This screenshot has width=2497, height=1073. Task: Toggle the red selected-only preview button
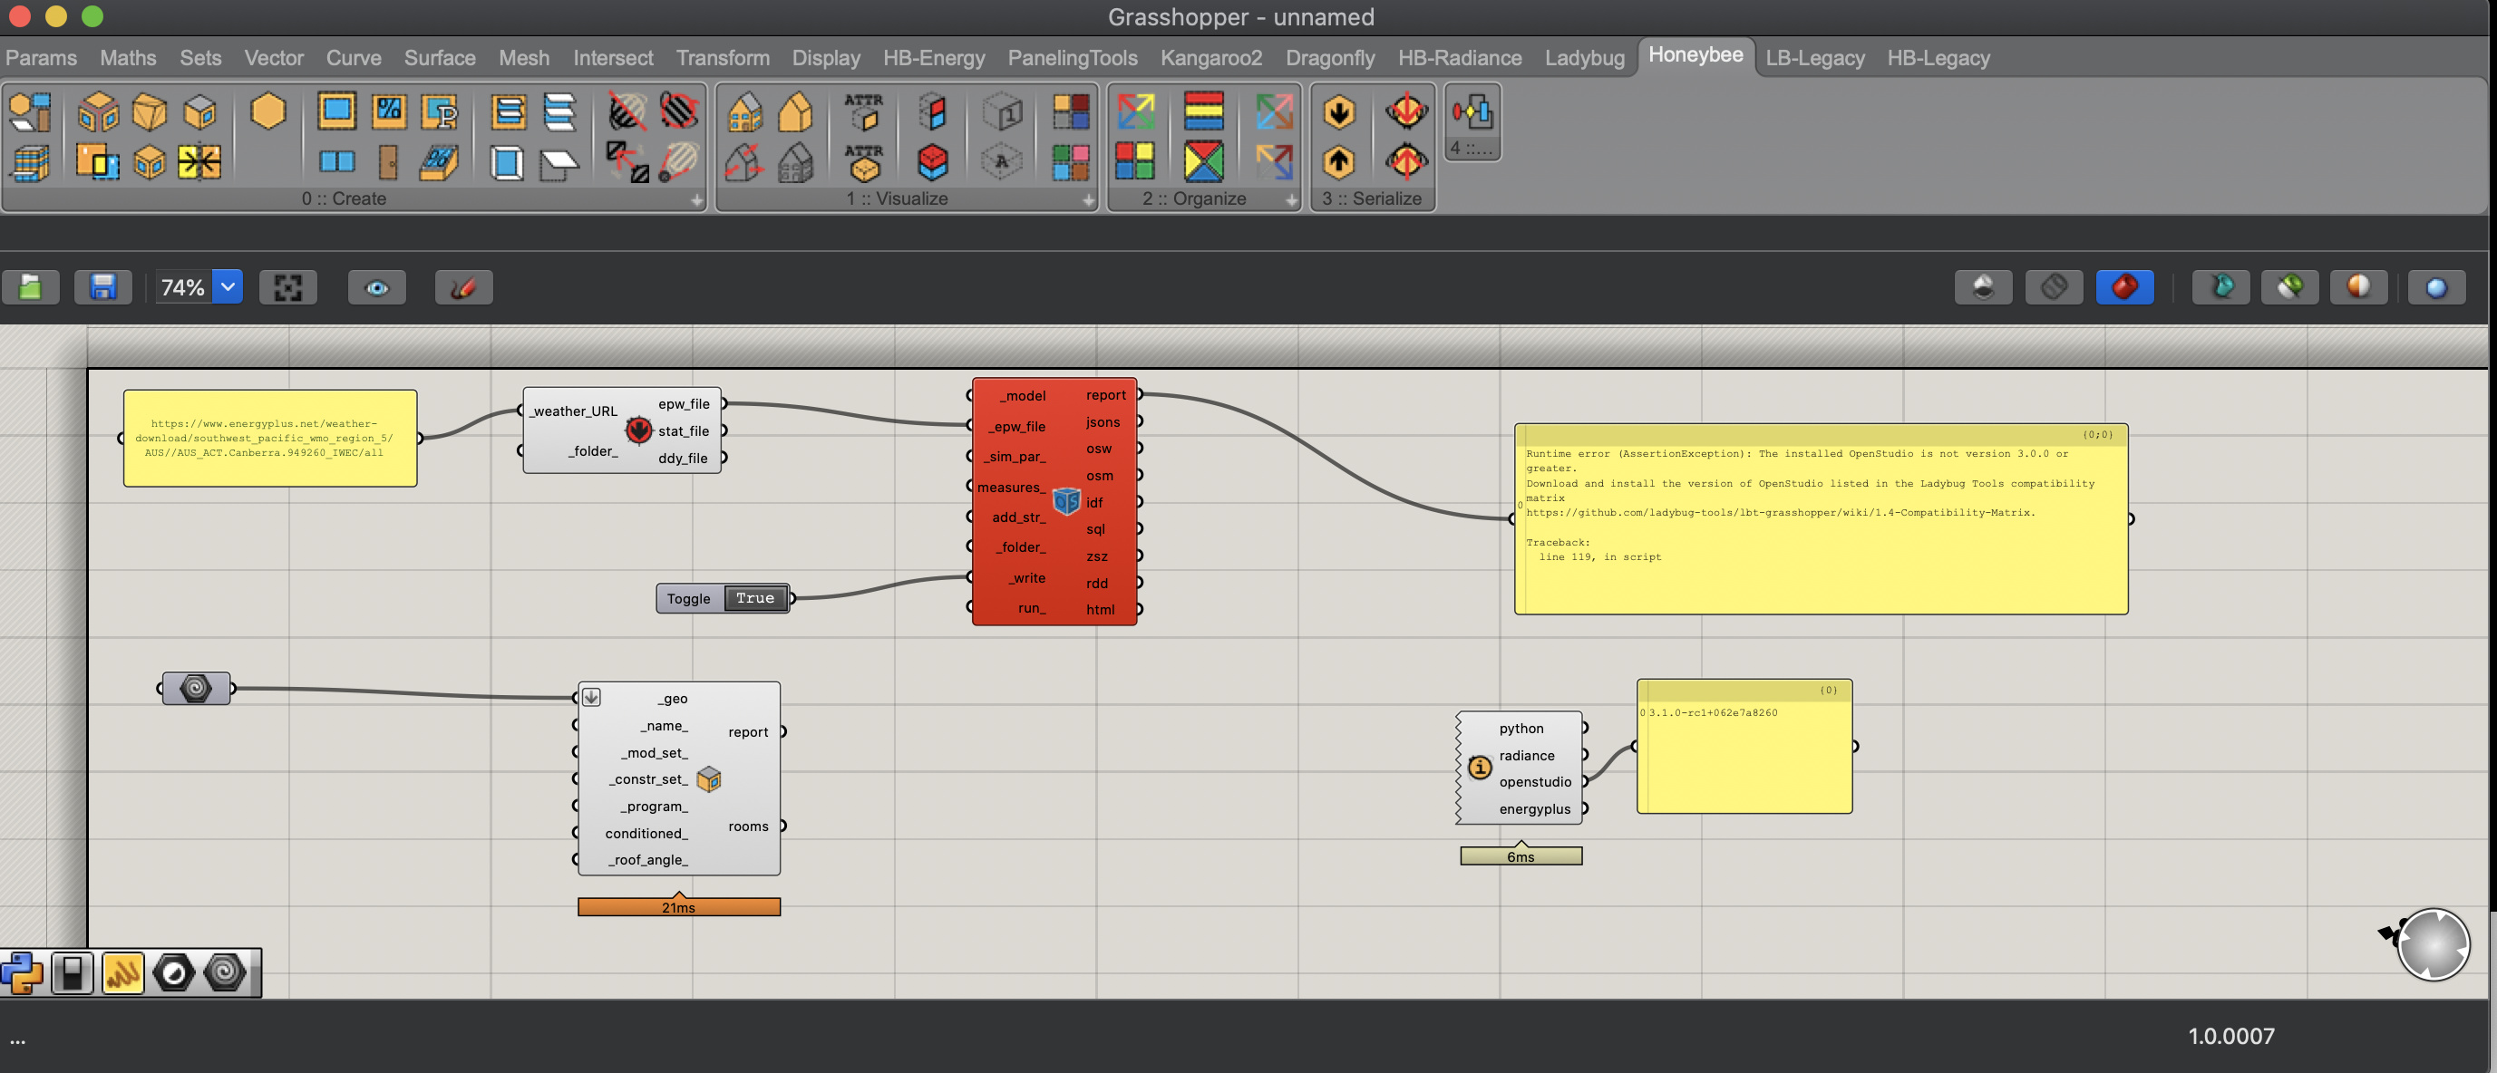[x=2123, y=287]
